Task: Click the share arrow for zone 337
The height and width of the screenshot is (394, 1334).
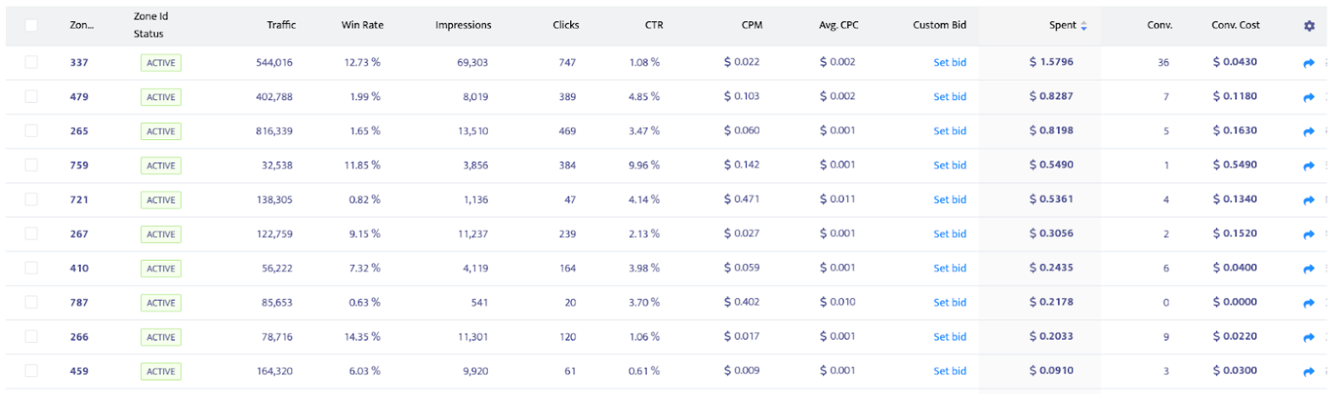Action: click(1309, 63)
